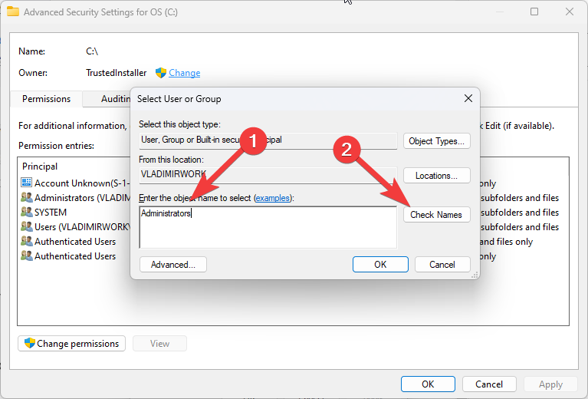Open the Advanced... user search
The height and width of the screenshot is (399, 588).
pos(173,264)
